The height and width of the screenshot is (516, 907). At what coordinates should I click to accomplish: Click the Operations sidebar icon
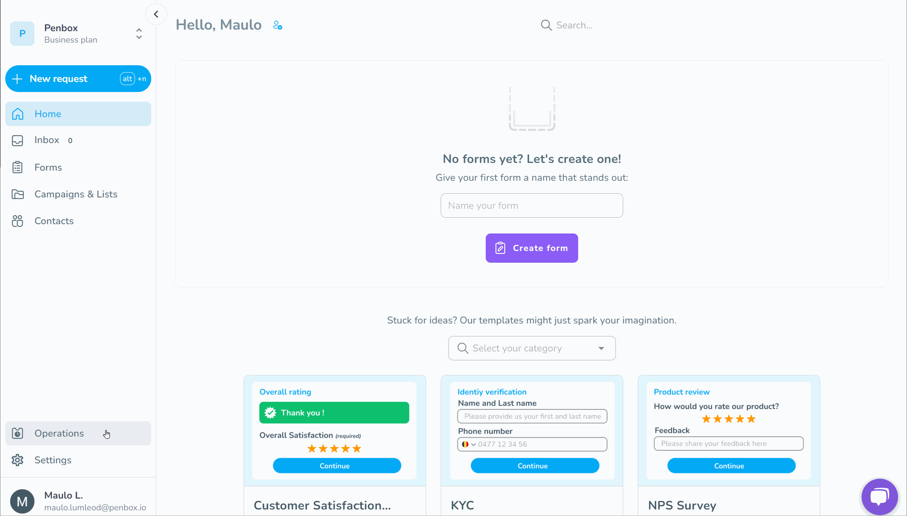pyautogui.click(x=17, y=434)
